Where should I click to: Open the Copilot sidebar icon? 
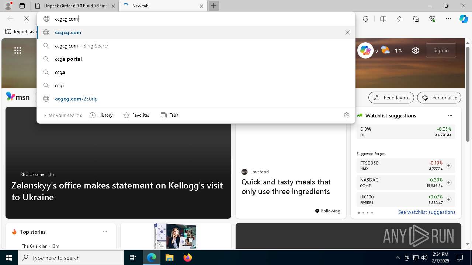coord(464,19)
